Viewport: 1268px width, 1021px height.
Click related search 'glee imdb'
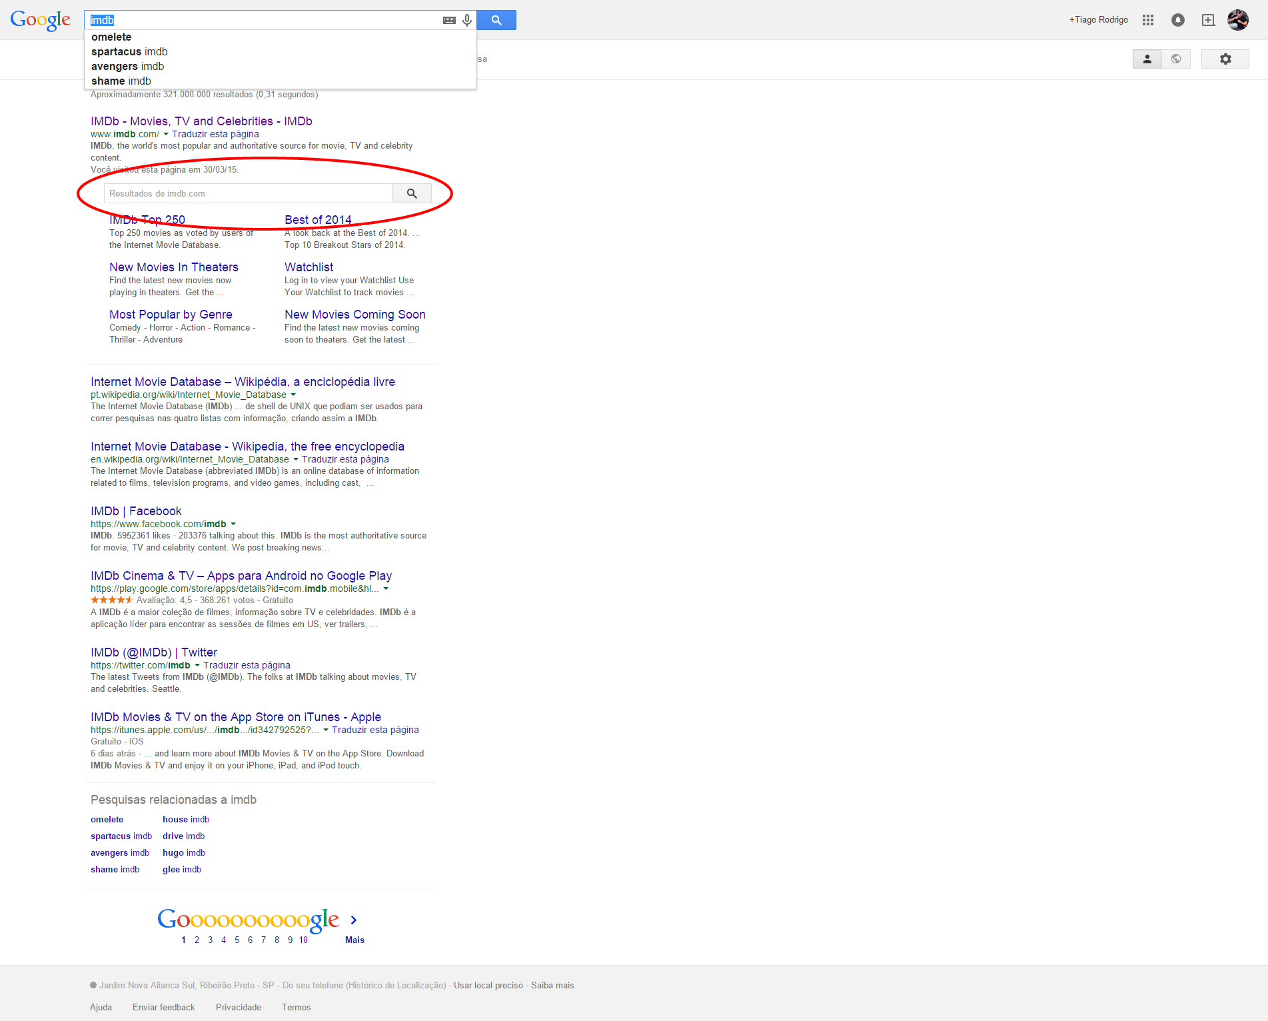[182, 870]
